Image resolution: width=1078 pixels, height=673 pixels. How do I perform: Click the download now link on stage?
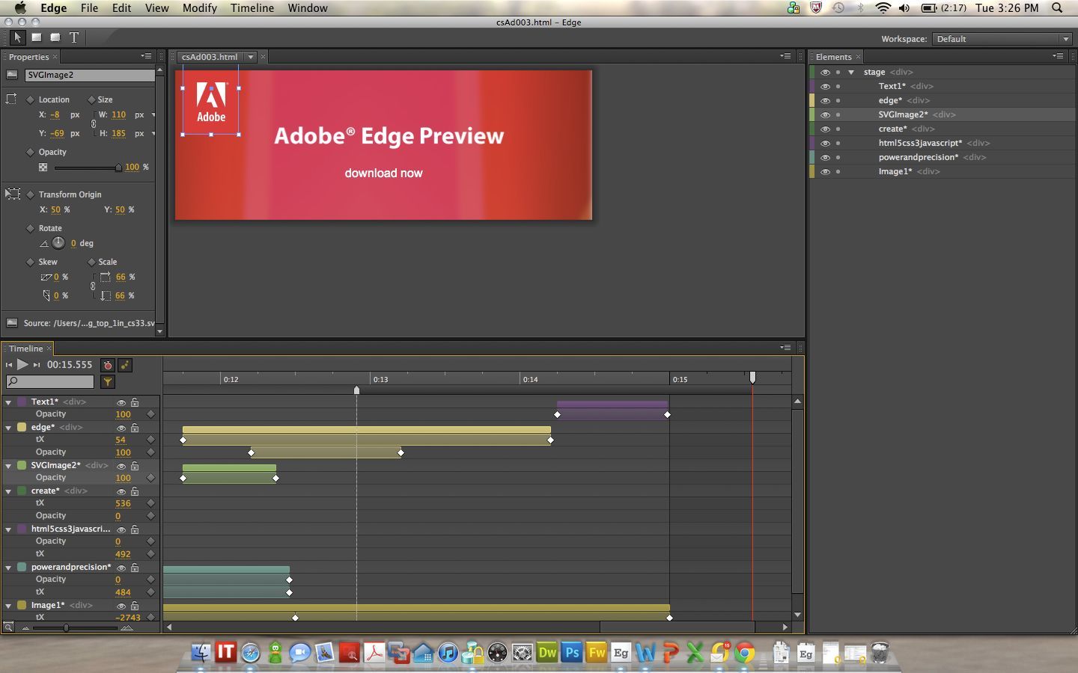[x=383, y=173]
